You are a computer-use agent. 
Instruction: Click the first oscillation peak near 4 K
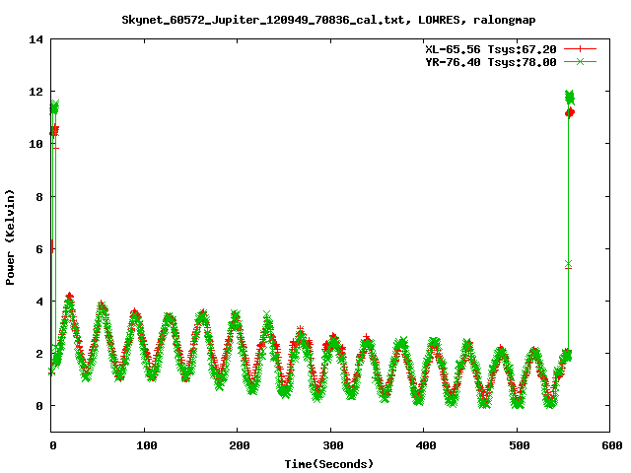click(x=70, y=297)
